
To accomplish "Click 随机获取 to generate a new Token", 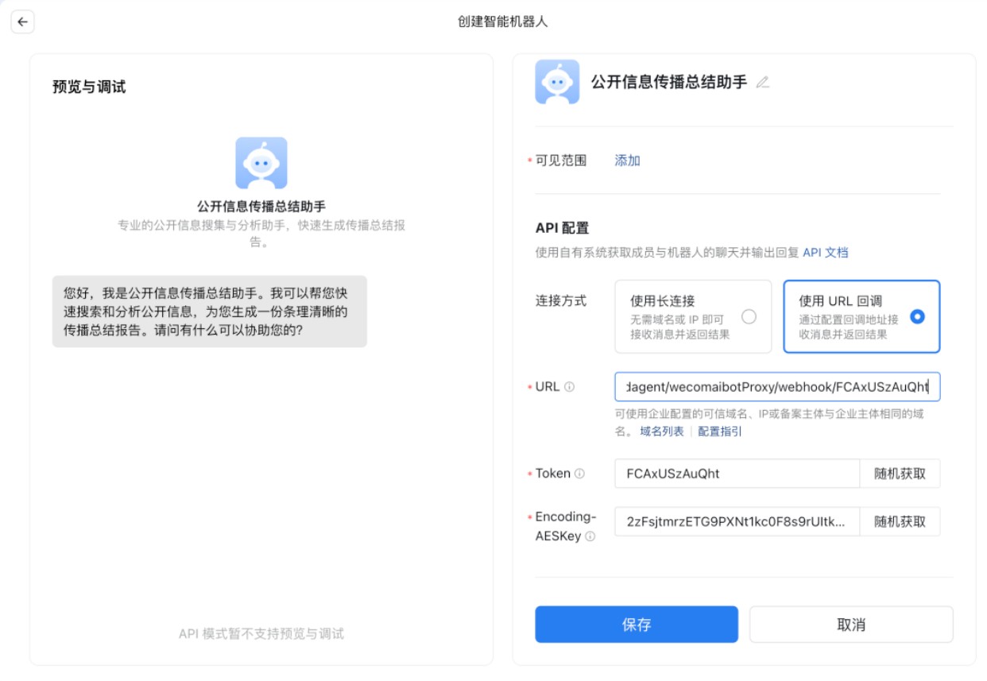I will tap(900, 474).
